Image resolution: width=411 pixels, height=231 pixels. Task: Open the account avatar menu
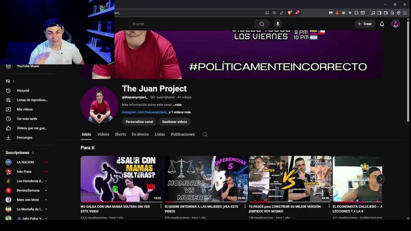(x=396, y=24)
